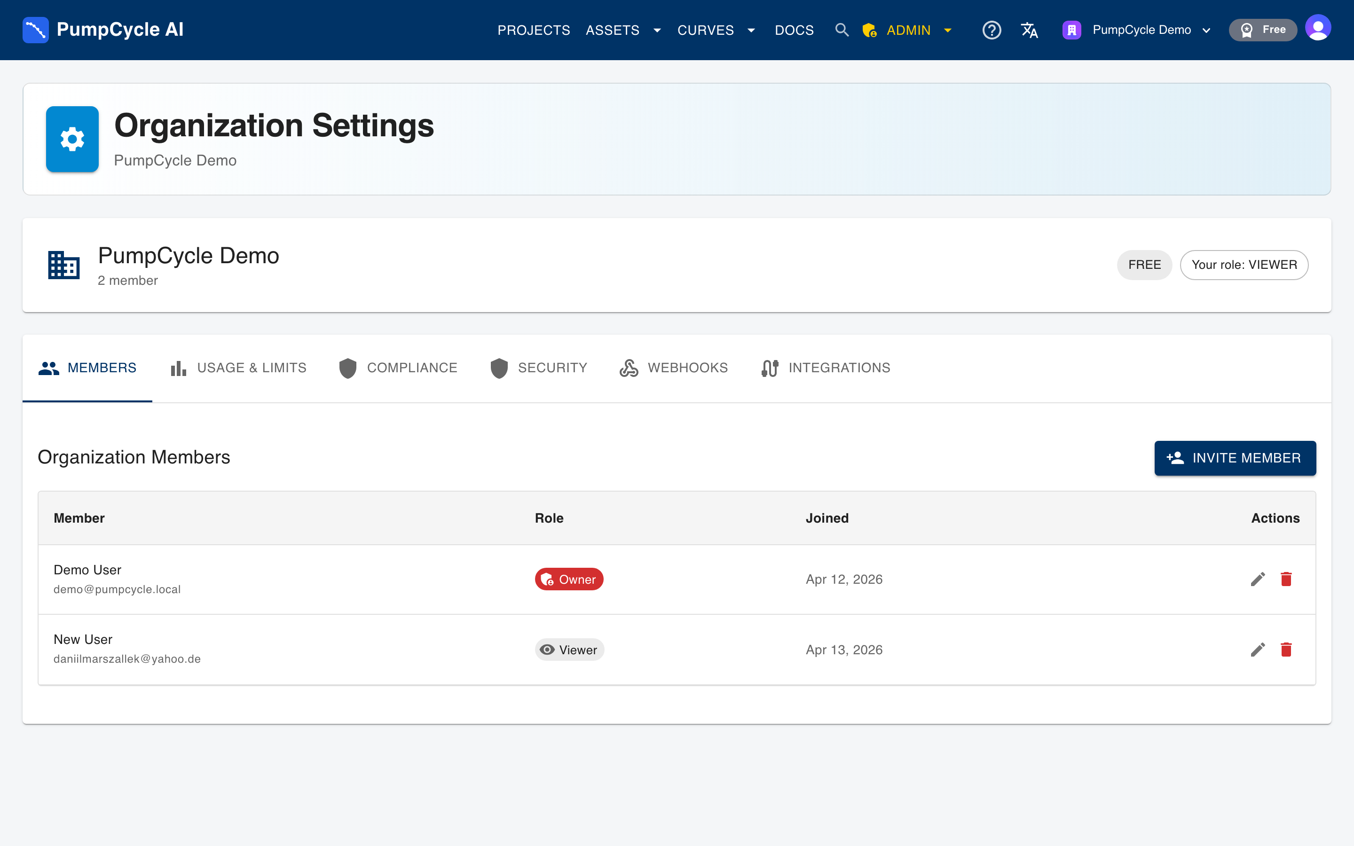Switch to the Webhooks tab

coord(674,368)
